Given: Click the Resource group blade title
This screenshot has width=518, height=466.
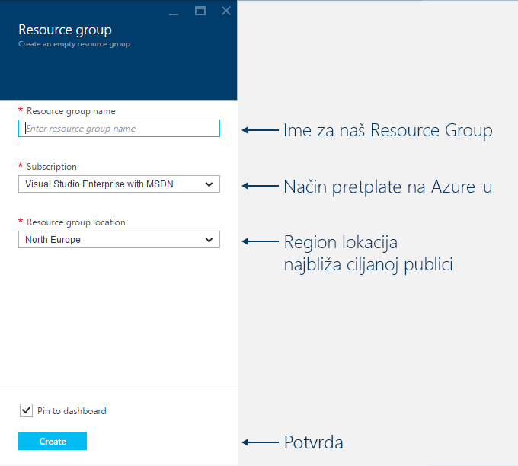Looking at the screenshot, I should 65,30.
